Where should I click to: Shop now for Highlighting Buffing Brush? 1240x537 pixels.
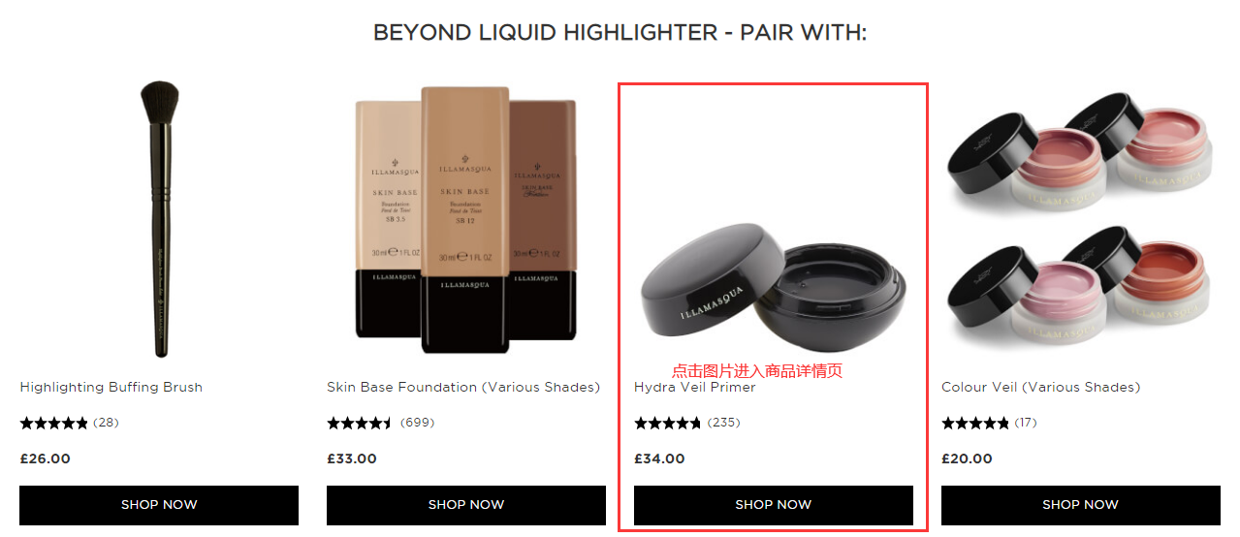coord(159,505)
